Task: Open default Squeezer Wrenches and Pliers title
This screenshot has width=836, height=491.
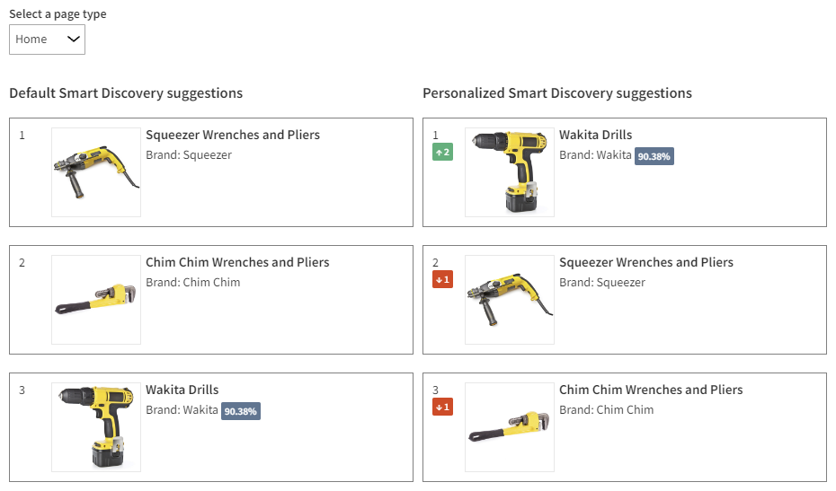Action: pos(233,136)
